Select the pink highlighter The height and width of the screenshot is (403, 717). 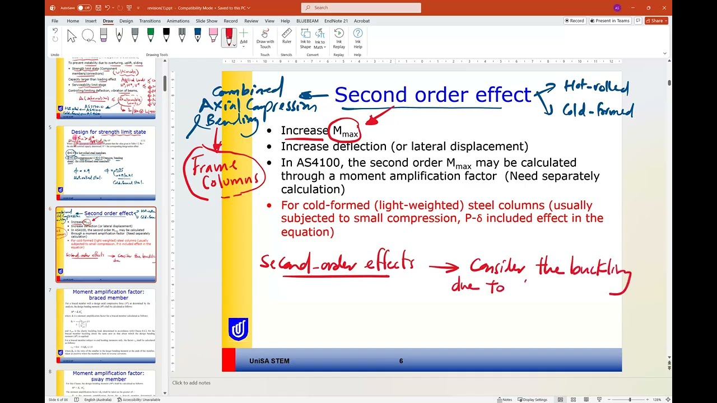coord(213,36)
